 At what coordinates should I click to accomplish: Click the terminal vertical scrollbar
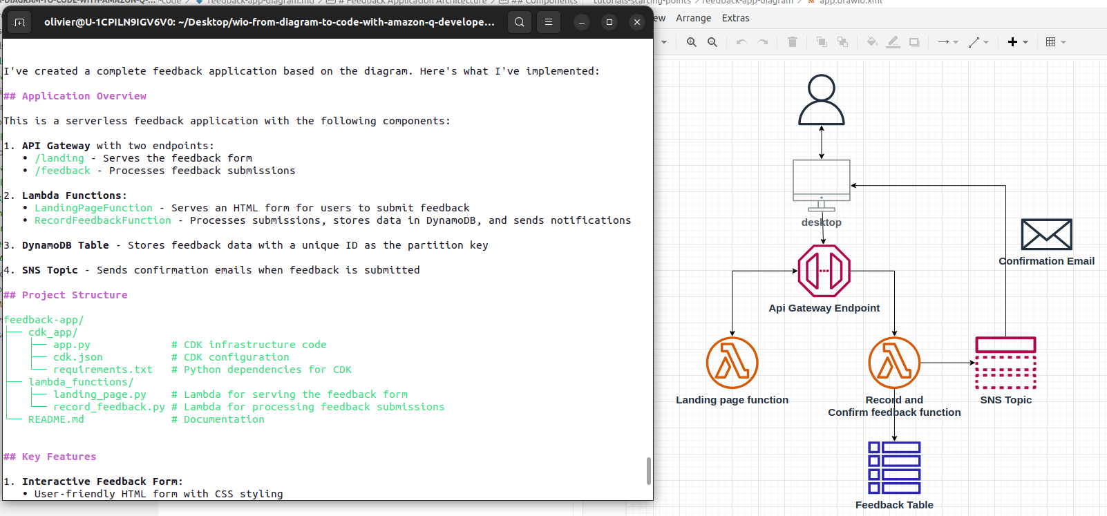point(648,470)
